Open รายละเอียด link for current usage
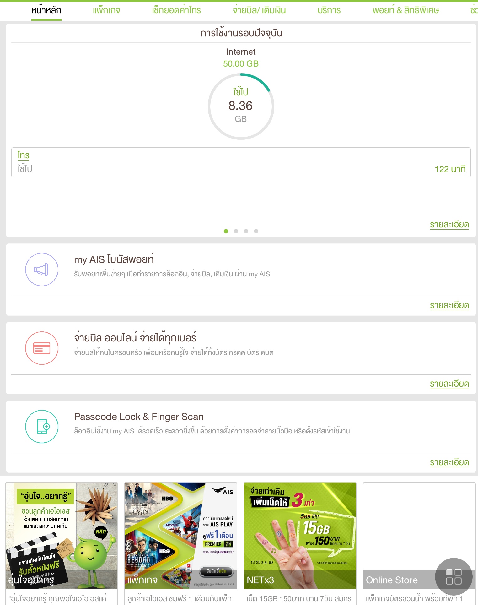The height and width of the screenshot is (605, 478). [449, 225]
